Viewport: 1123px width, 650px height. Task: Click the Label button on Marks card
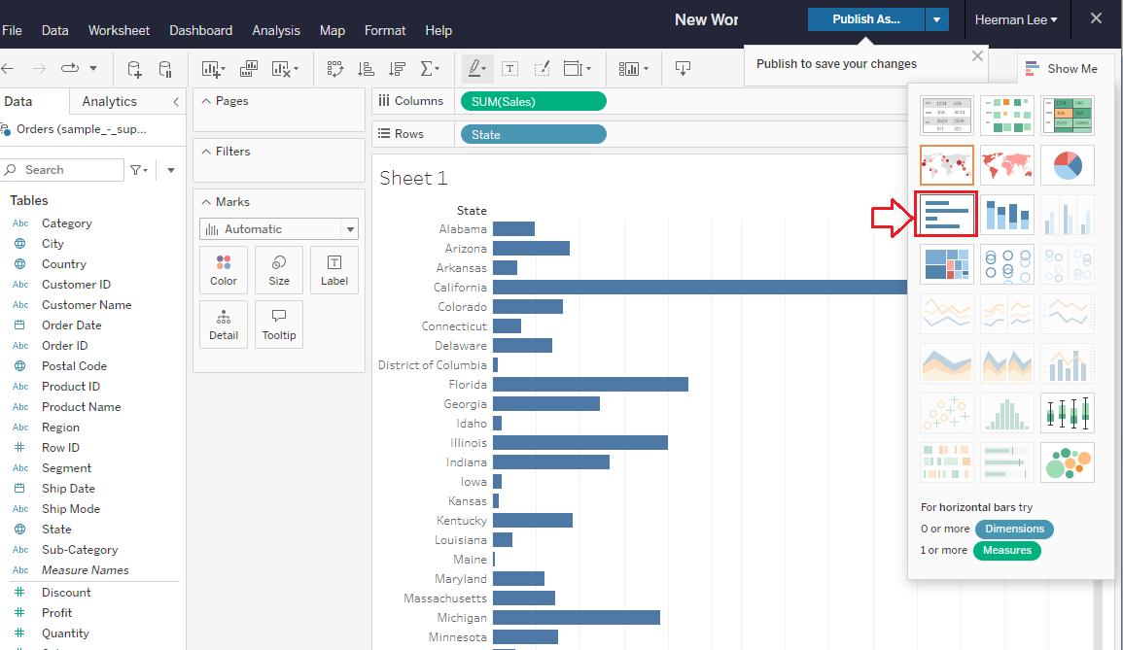pyautogui.click(x=334, y=270)
